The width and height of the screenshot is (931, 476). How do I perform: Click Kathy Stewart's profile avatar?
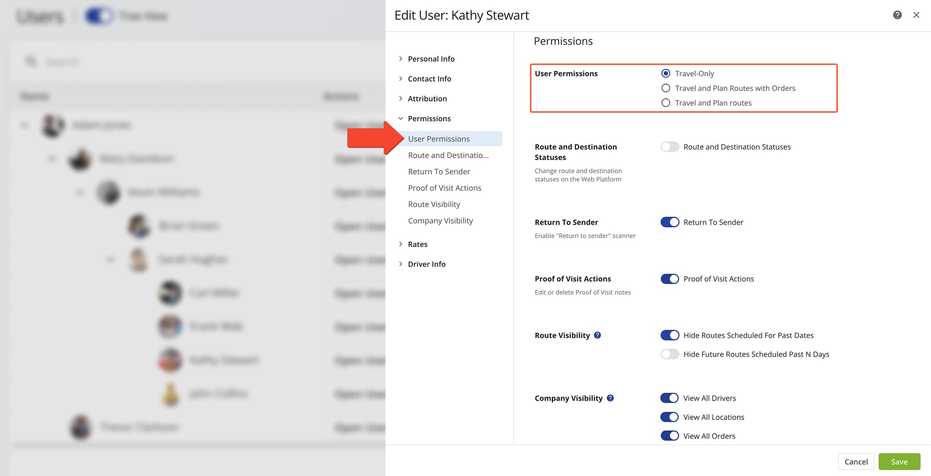point(169,360)
